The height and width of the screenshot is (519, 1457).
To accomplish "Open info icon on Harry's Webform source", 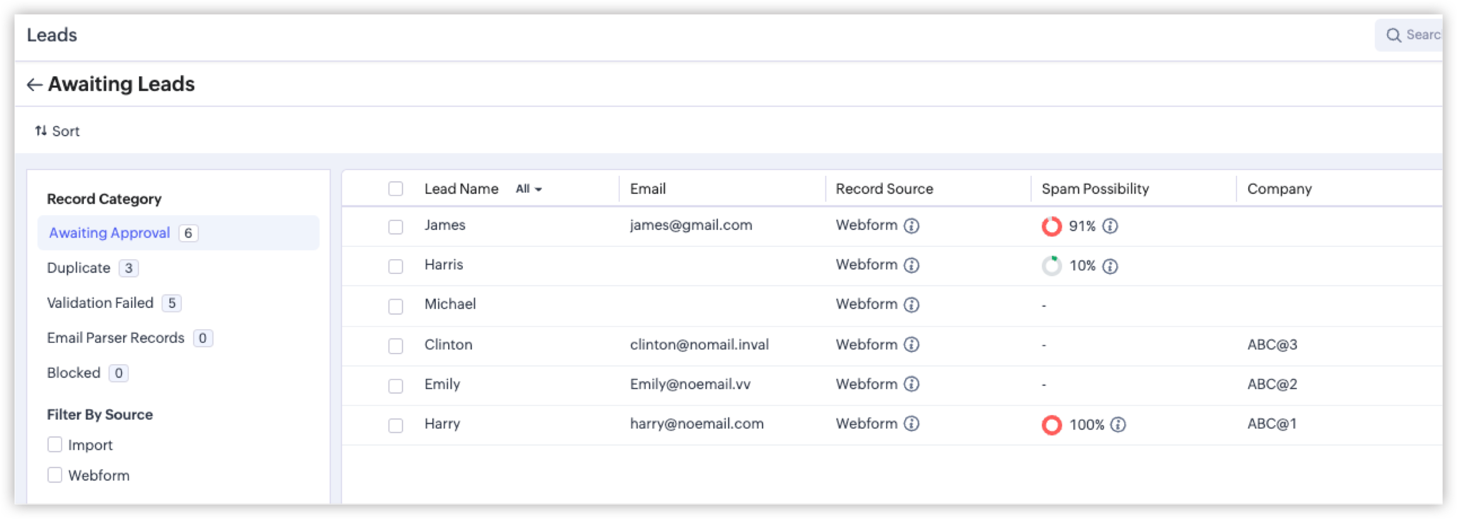I will pos(911,423).
